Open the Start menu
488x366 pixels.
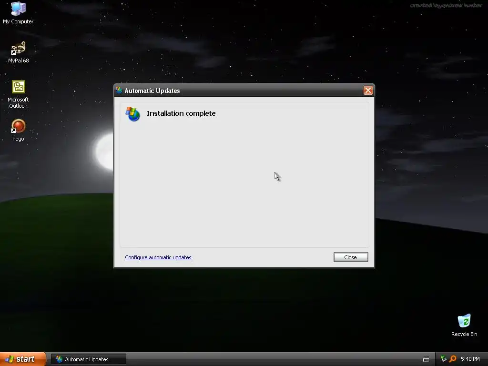(23, 359)
